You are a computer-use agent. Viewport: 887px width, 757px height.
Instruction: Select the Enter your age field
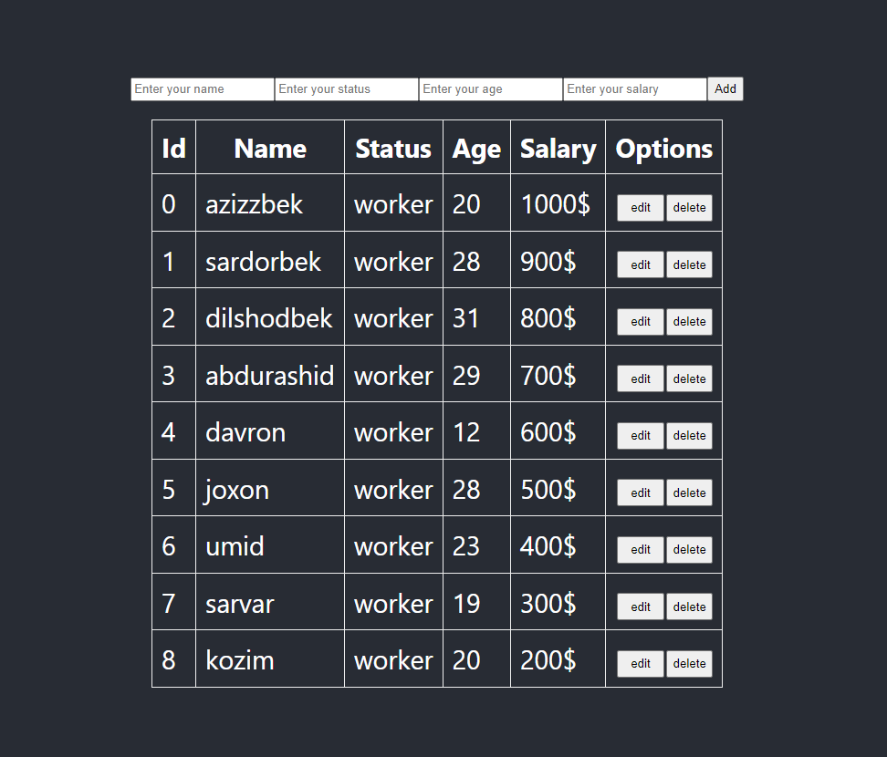[x=491, y=89]
